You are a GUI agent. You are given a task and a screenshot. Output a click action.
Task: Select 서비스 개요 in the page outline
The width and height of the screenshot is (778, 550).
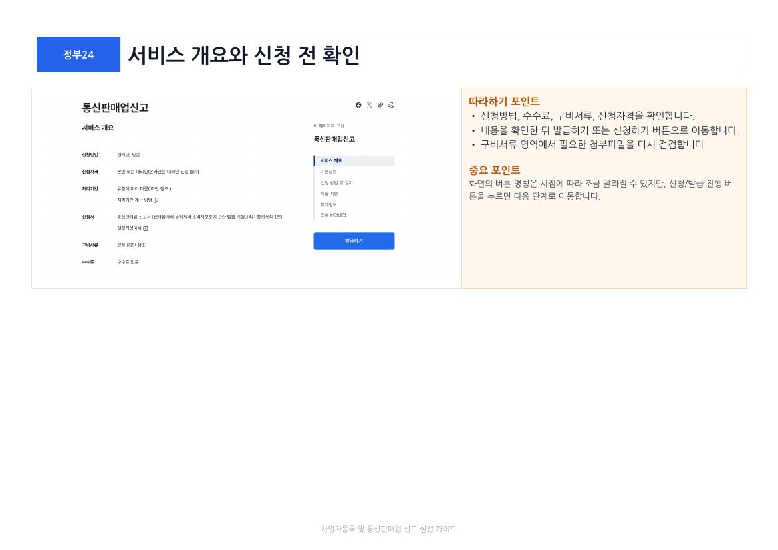(x=354, y=161)
